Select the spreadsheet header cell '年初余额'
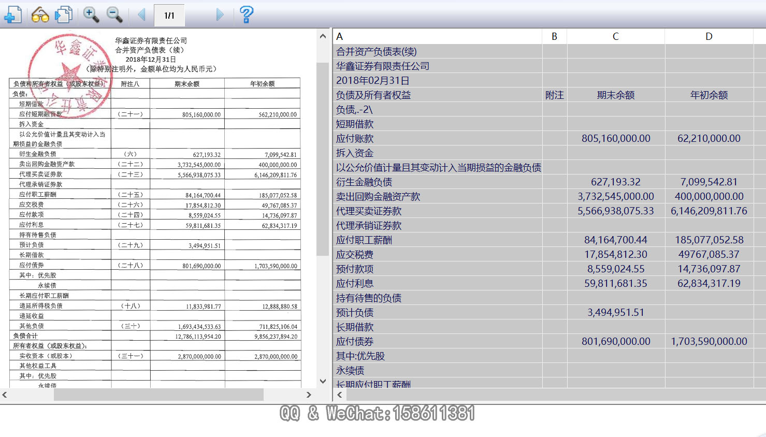Screen dimensions: 766x437 [x=709, y=95]
